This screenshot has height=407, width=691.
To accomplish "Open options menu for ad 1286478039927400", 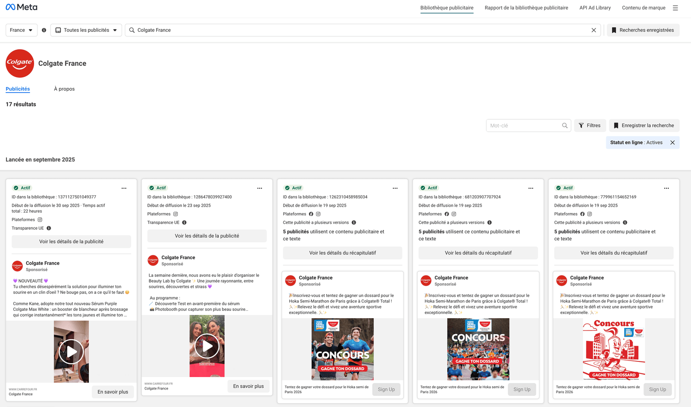I will pyautogui.click(x=260, y=188).
